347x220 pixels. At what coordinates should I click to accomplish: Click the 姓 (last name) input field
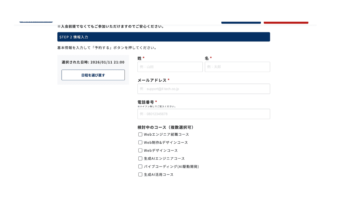pyautogui.click(x=170, y=67)
